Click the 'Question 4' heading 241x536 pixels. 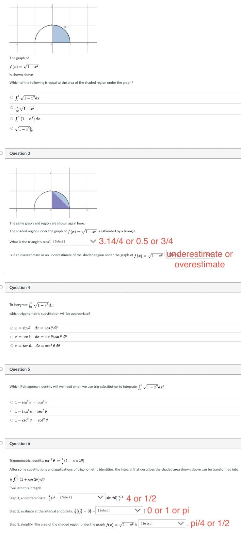click(20, 287)
